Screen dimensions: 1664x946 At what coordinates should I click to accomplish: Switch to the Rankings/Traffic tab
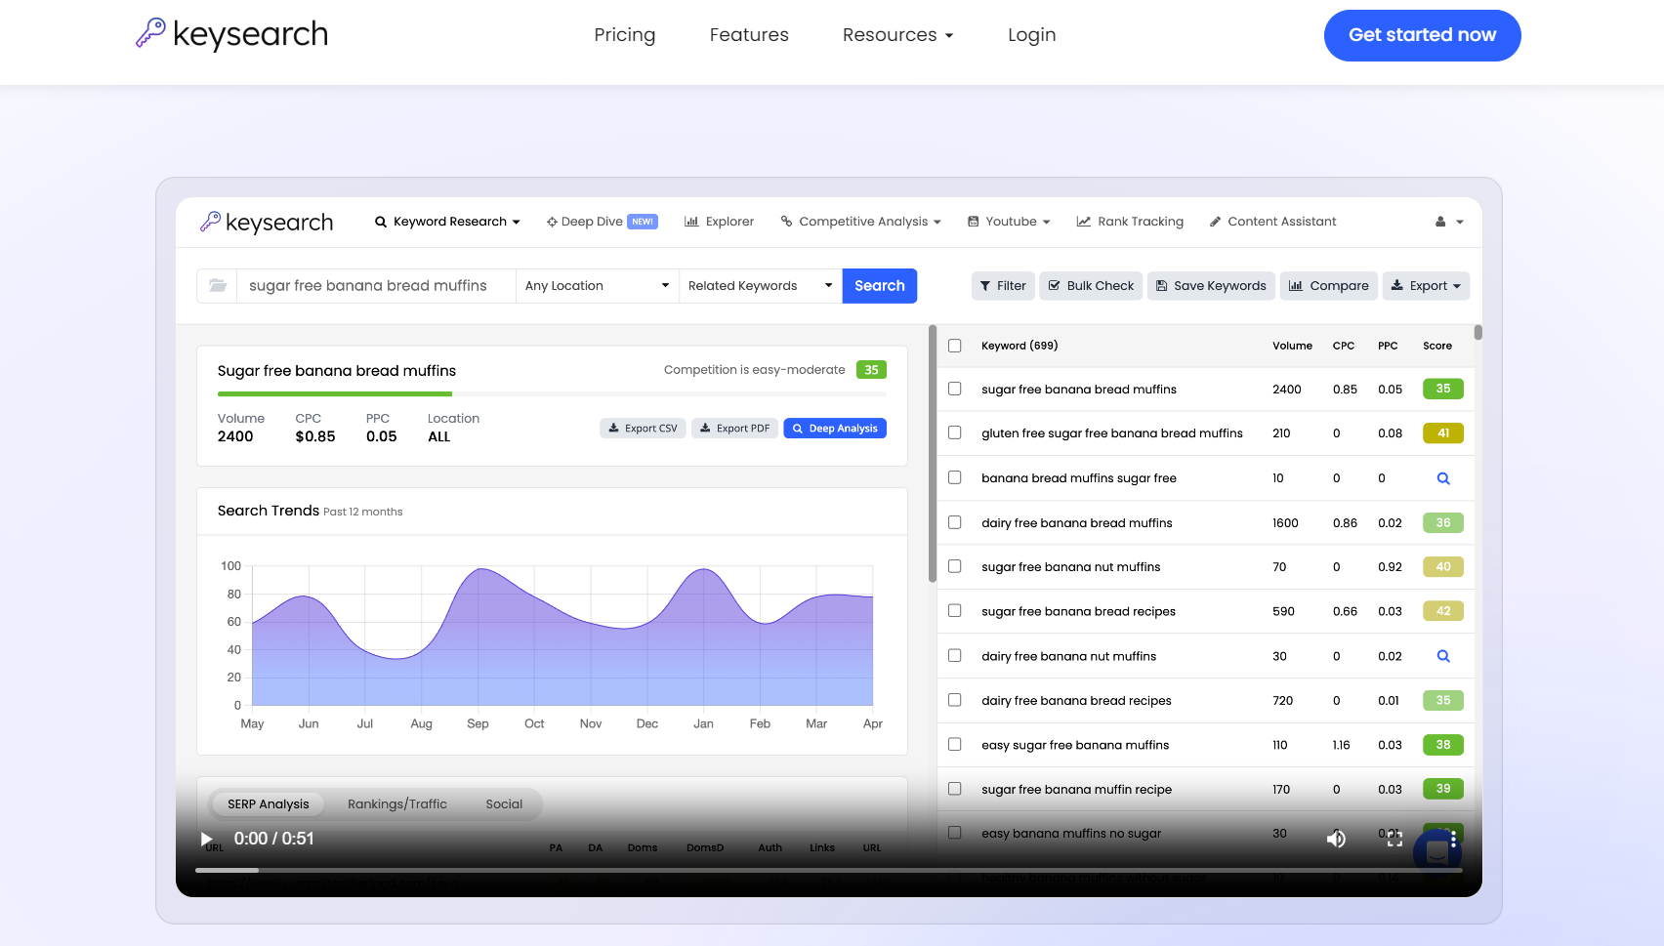click(x=396, y=804)
